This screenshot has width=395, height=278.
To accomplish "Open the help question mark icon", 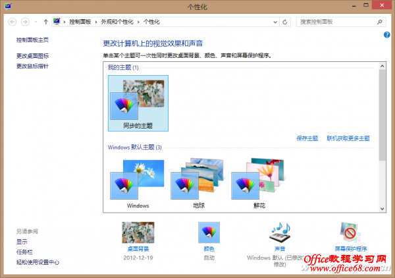I will pyautogui.click(x=386, y=35).
